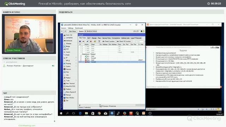This screenshot has width=226, height=127.
Task: Open Log in WinBox sidebar
Action: click(66, 75)
